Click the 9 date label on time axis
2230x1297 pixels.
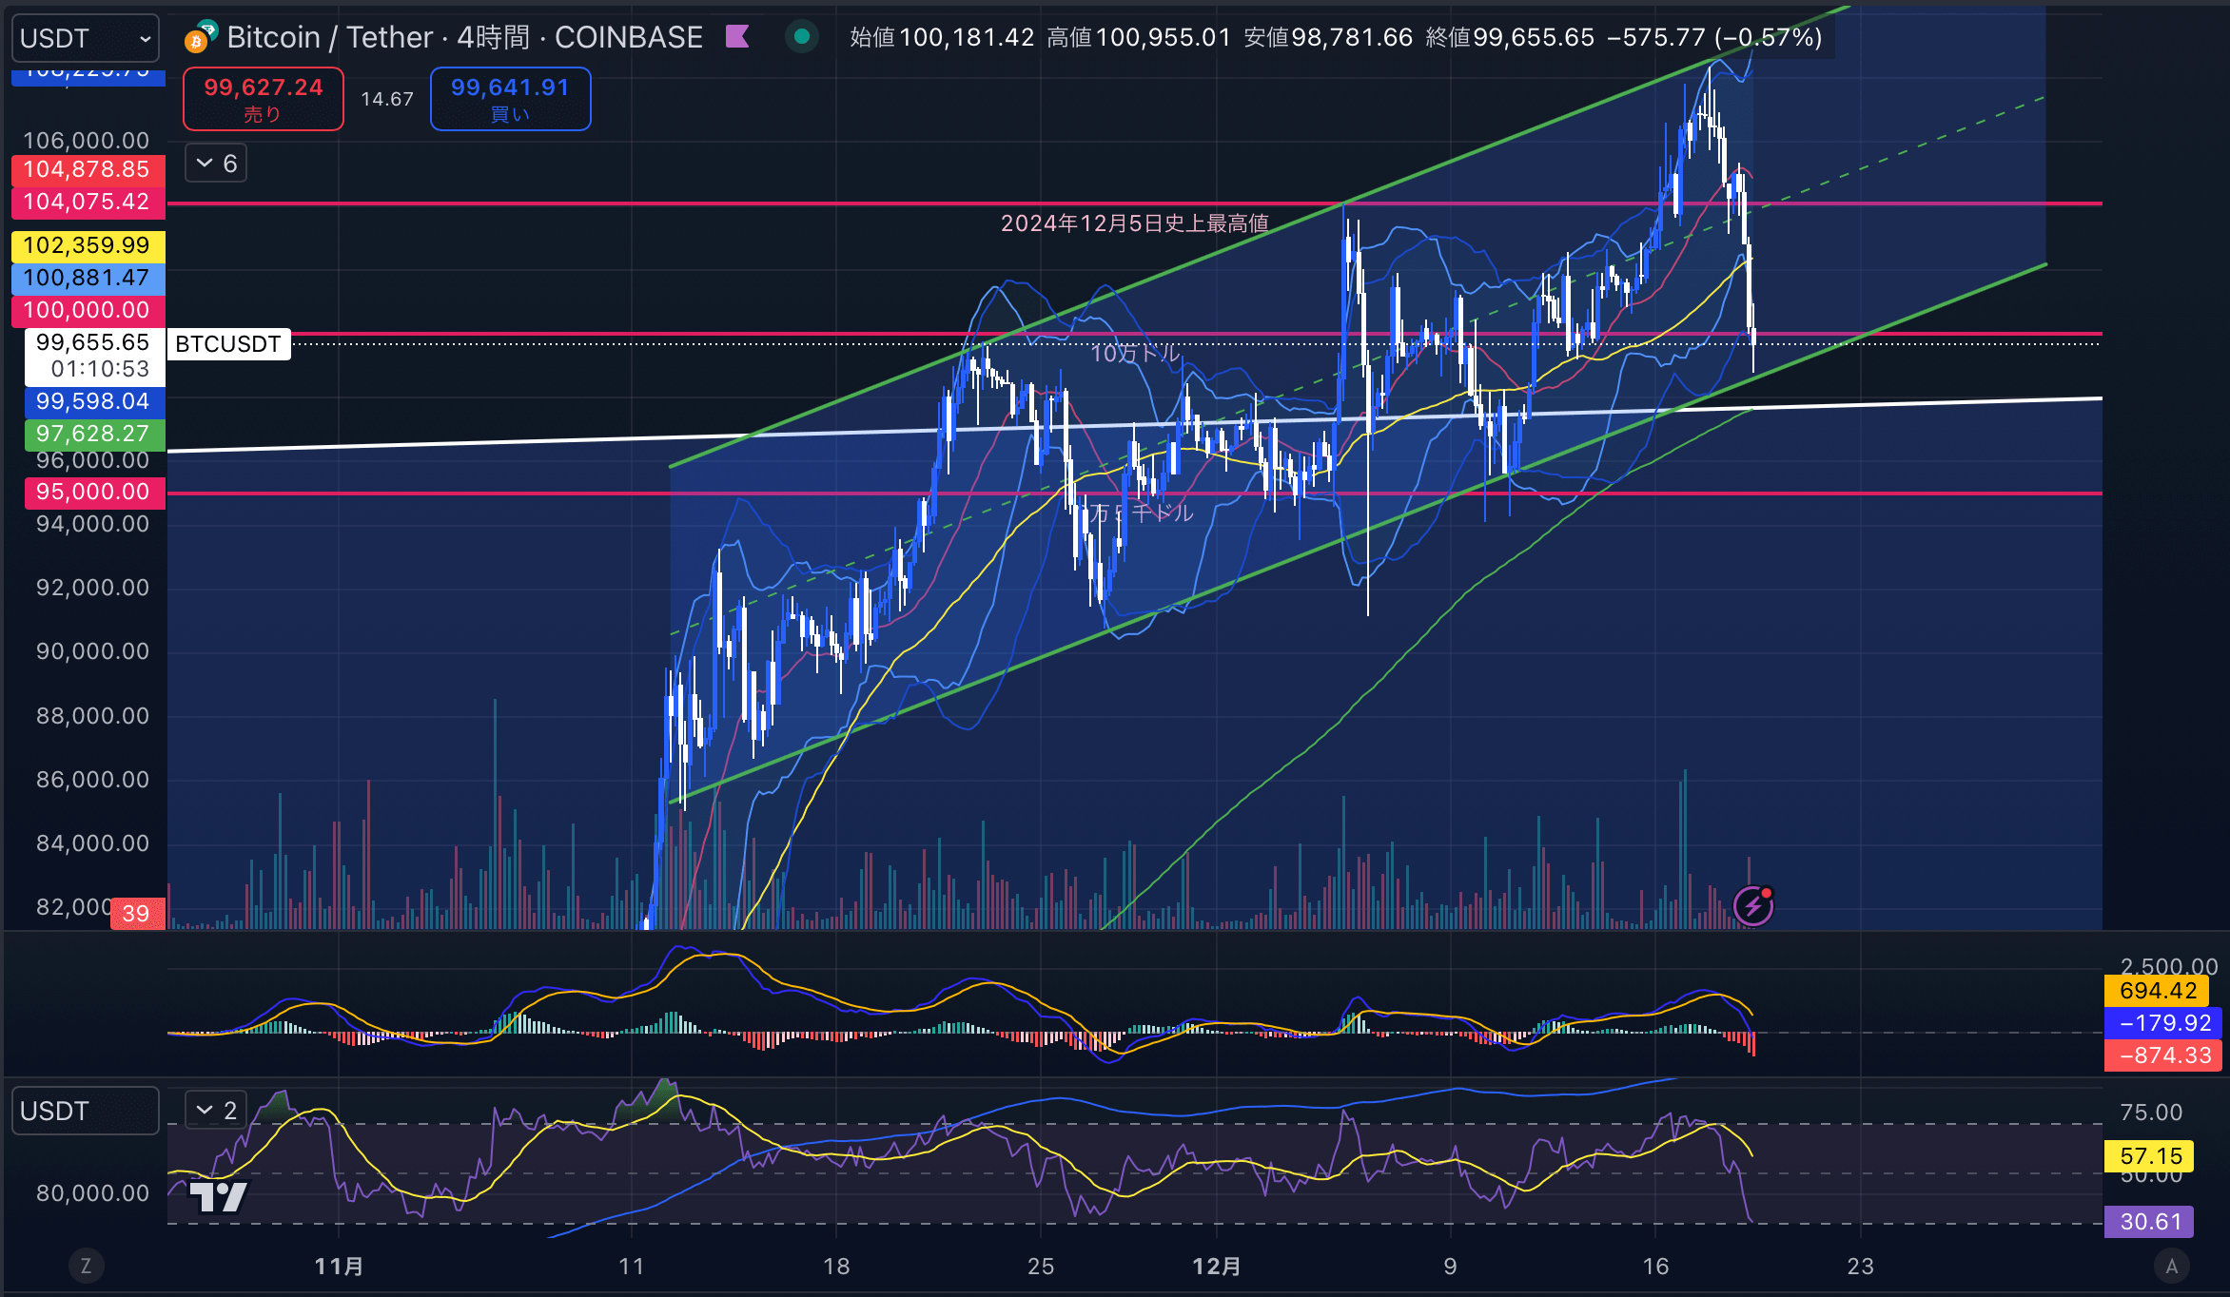coord(1450,1267)
